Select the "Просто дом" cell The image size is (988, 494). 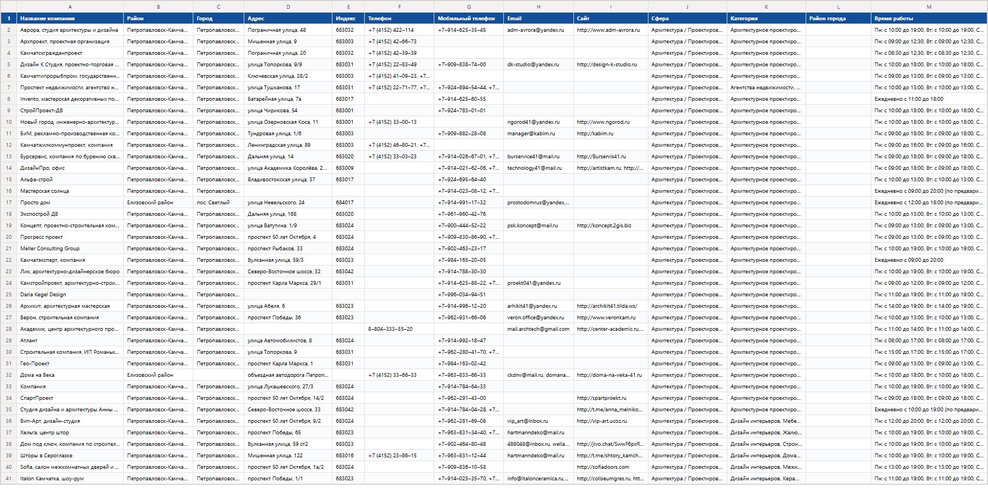pos(70,202)
